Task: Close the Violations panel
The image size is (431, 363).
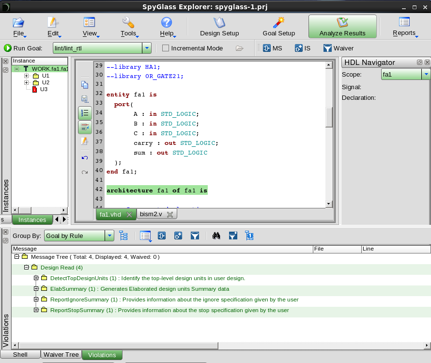Action: 5,232
